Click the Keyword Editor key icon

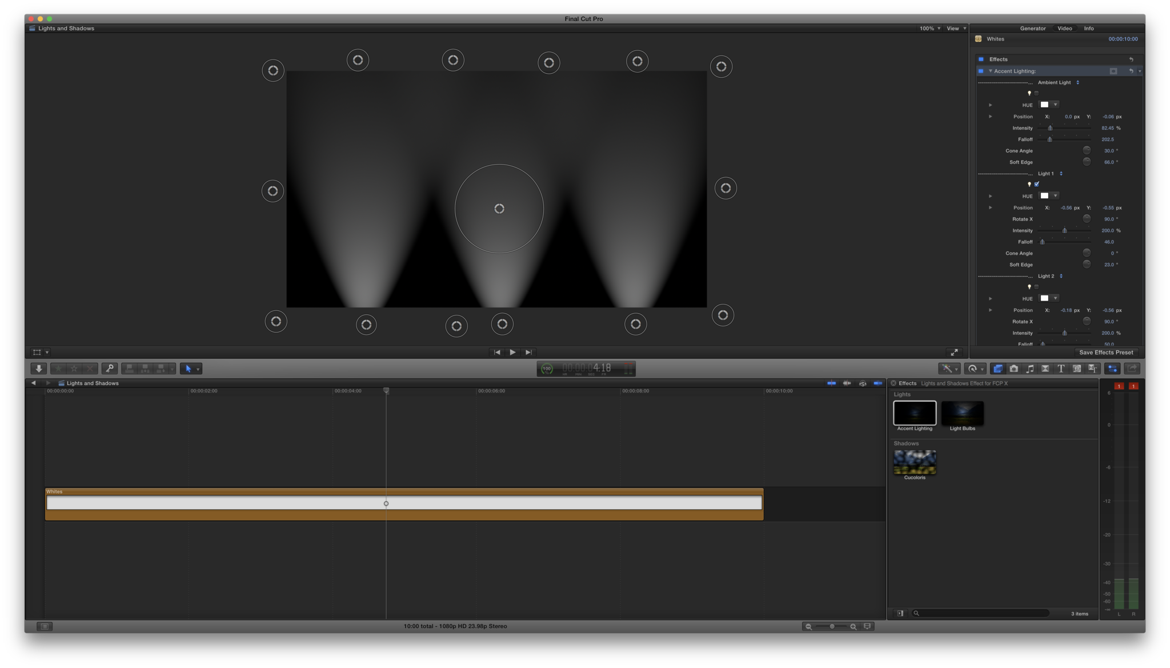click(109, 369)
